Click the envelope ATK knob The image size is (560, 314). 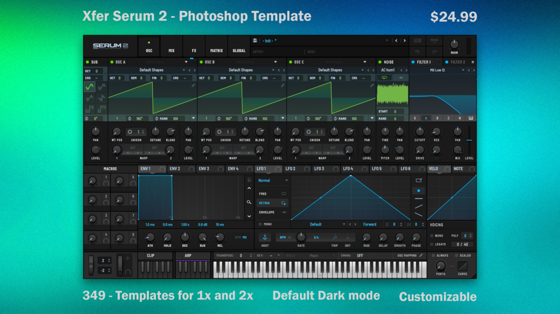click(x=150, y=237)
